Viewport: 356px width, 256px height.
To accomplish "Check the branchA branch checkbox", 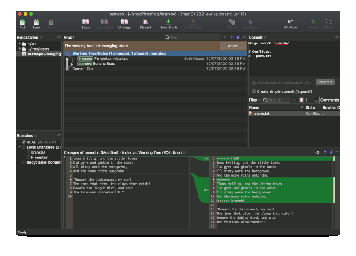I will 28,152.
